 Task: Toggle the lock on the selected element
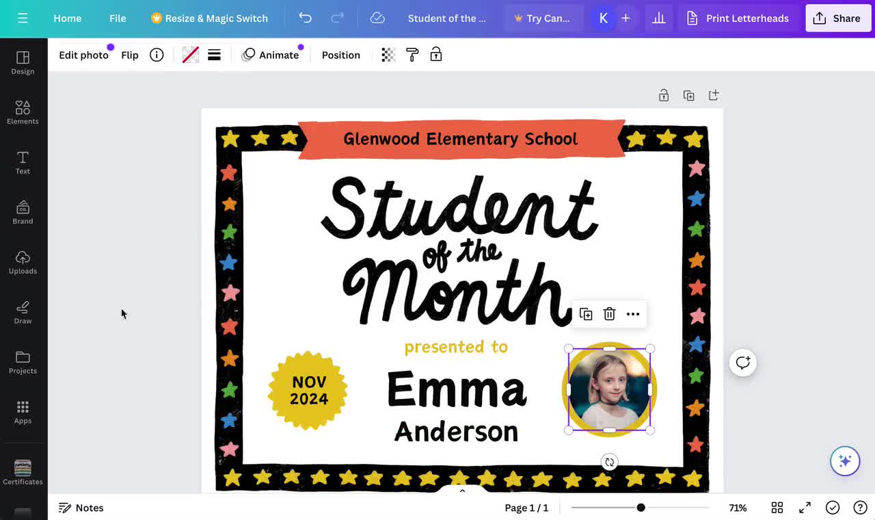[x=435, y=55]
